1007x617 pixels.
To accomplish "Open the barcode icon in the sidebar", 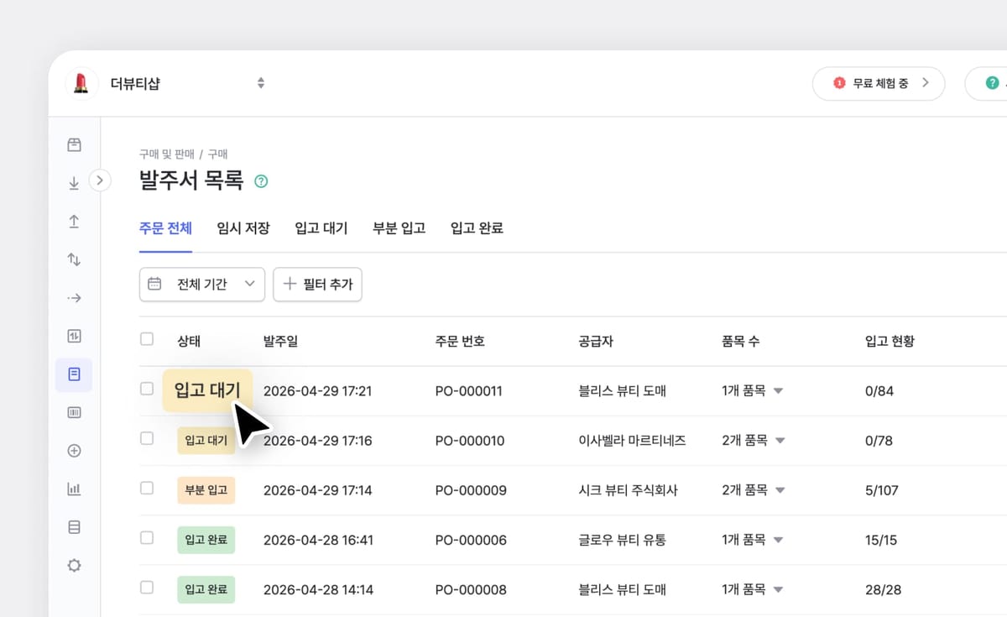I will [73, 412].
